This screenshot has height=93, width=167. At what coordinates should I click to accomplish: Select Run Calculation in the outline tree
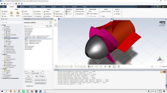[10, 67]
